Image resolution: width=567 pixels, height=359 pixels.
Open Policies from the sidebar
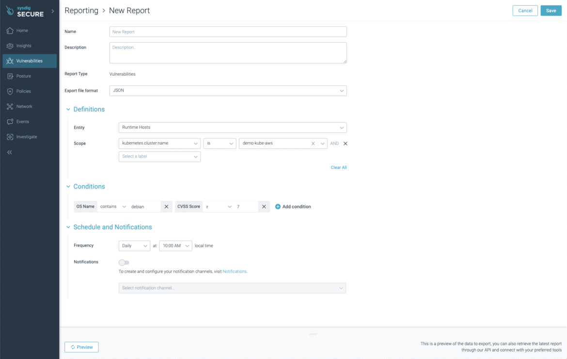pyautogui.click(x=30, y=92)
